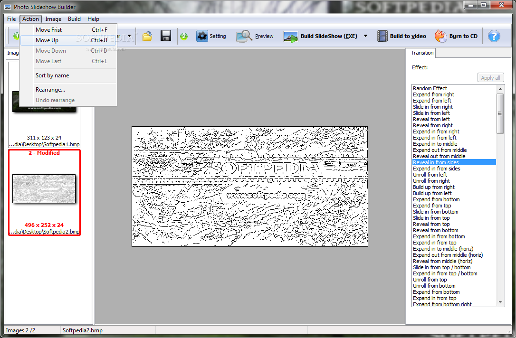Open the Help menu
Screen dimensions: 516x338
tap(93, 19)
